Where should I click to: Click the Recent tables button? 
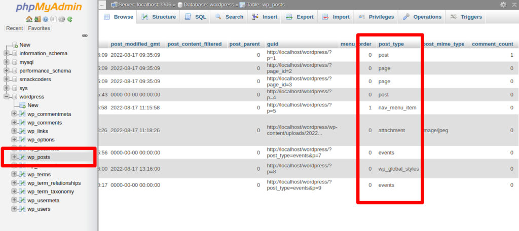[x=15, y=28]
